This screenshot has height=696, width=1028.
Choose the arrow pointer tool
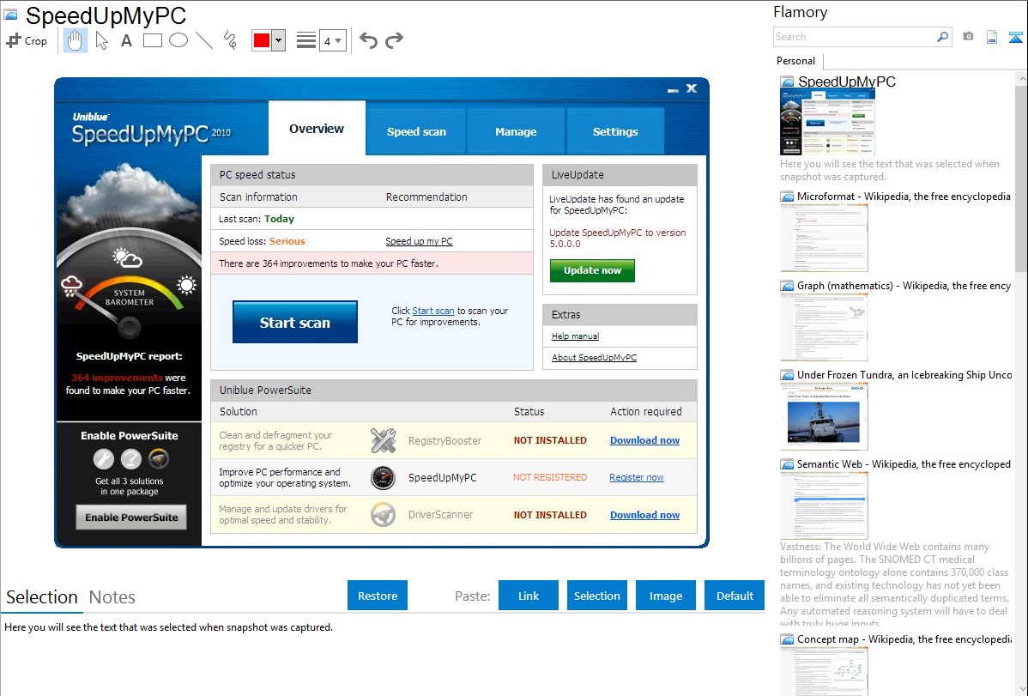[x=101, y=40]
